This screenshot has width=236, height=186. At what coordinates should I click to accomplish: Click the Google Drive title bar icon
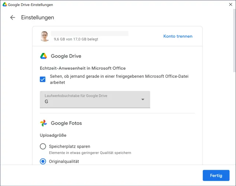click(5, 5)
